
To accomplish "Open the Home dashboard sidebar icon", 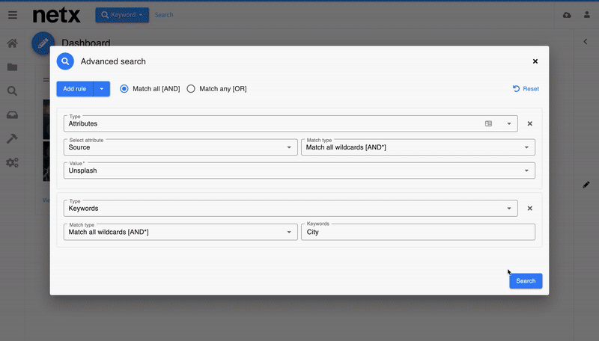I will [x=12, y=43].
